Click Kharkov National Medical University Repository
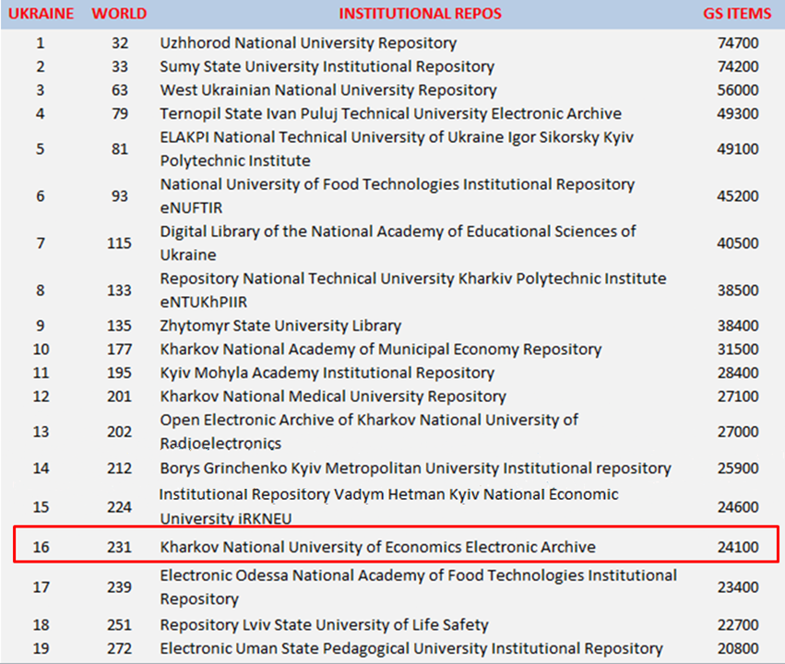 pos(333,397)
